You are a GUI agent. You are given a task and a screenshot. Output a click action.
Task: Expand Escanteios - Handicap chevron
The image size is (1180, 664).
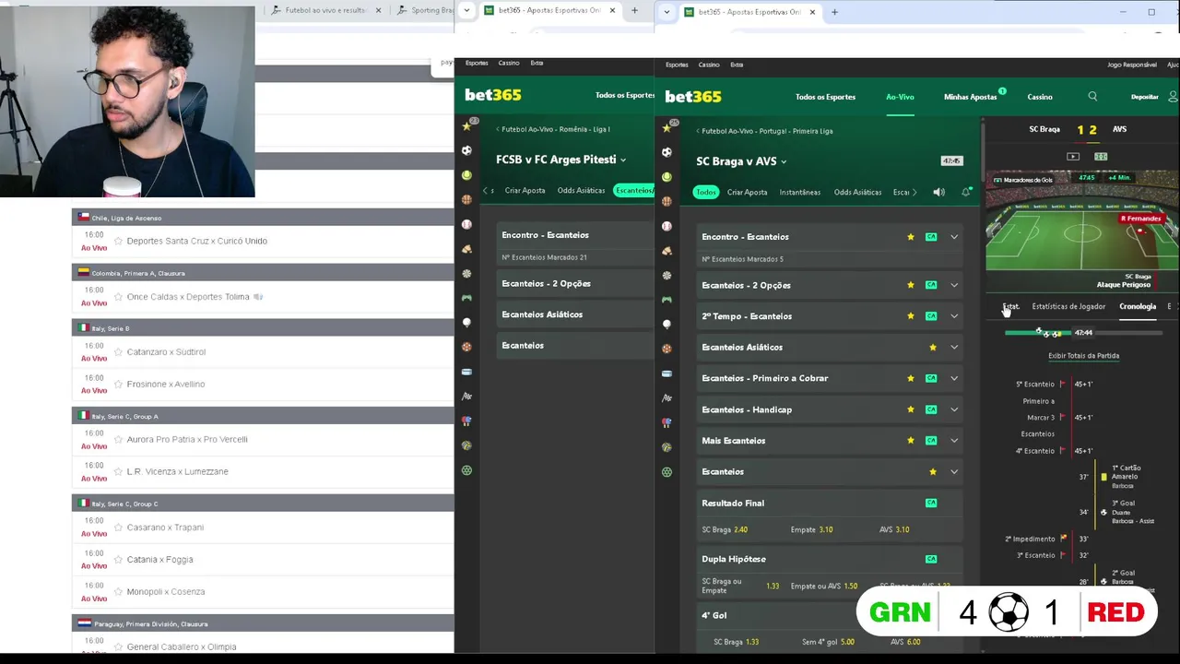coord(954,409)
